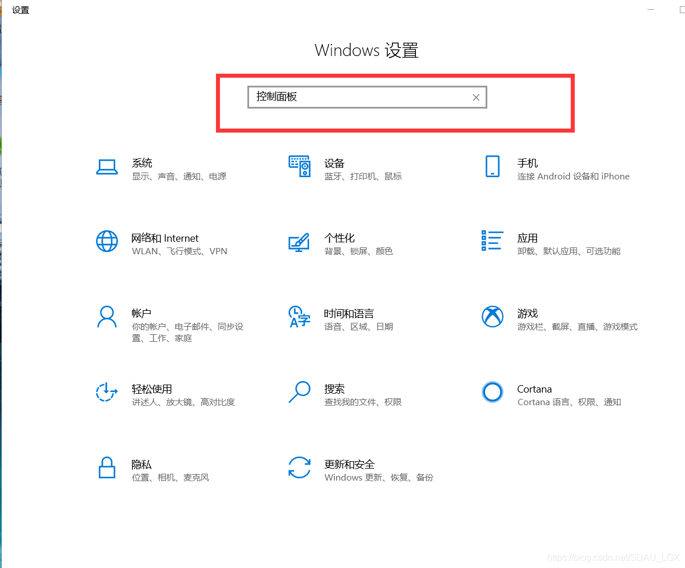Open the 帐户 category title
Image resolution: width=685 pixels, height=568 pixels.
pos(141,313)
